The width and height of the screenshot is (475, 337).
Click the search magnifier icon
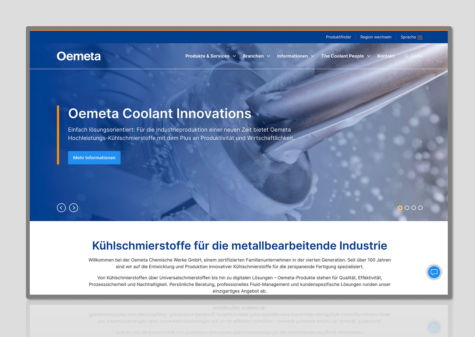[406, 56]
